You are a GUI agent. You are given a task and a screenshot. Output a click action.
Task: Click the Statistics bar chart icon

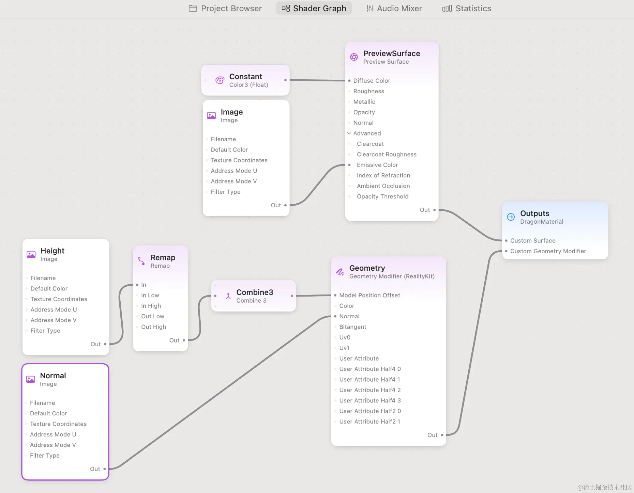pyautogui.click(x=447, y=9)
